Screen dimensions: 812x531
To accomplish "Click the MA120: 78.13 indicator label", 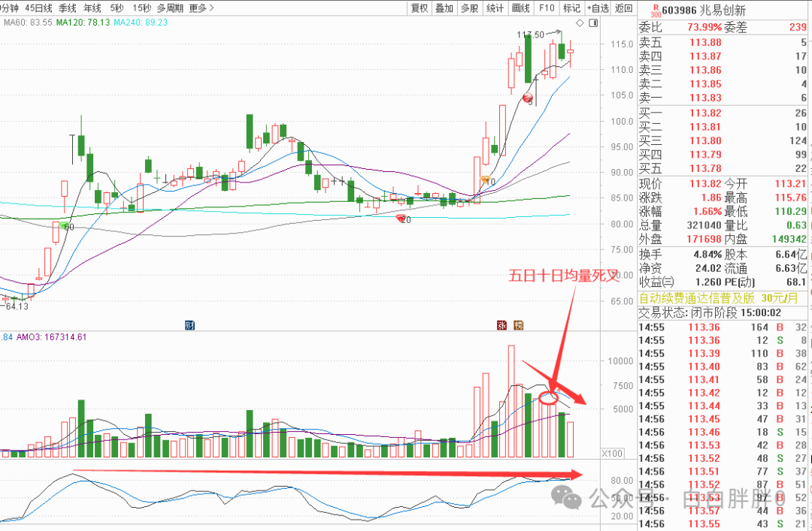I will 83,23.
